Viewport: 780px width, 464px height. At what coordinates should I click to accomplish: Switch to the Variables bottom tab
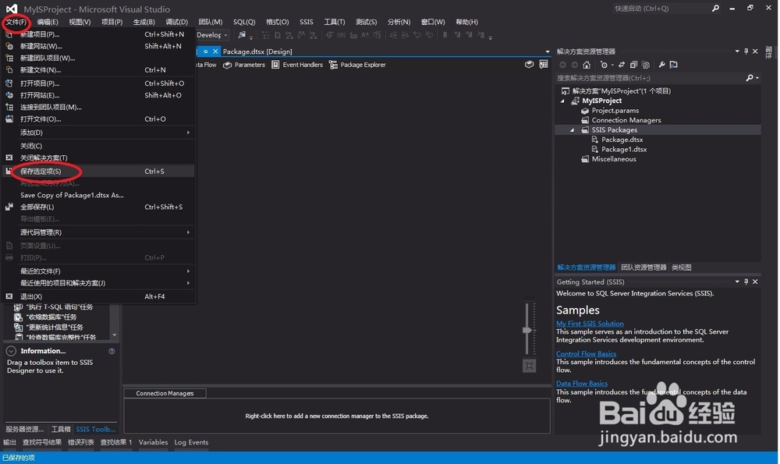[153, 443]
